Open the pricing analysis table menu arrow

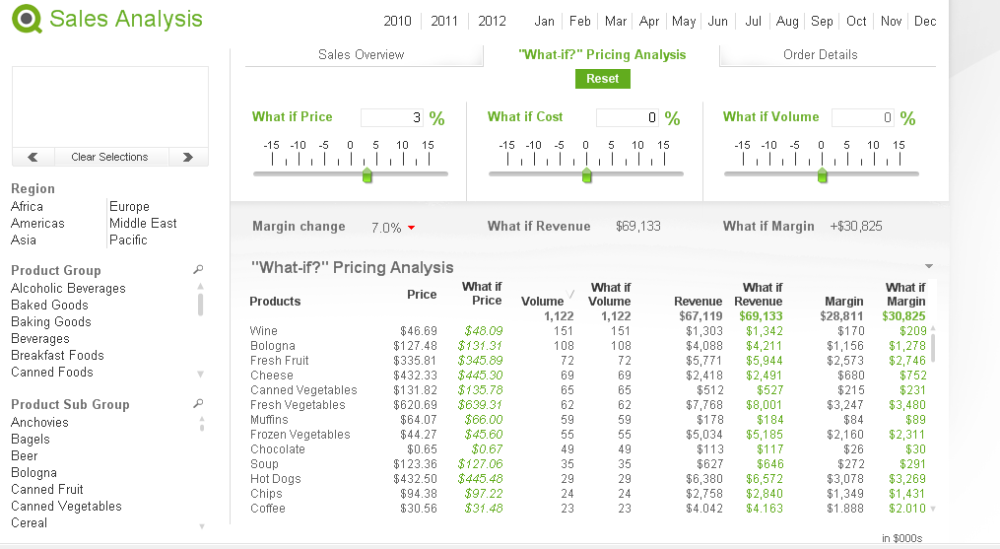928,266
